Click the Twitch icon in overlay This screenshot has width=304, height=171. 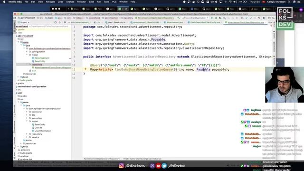[x=152, y=166]
